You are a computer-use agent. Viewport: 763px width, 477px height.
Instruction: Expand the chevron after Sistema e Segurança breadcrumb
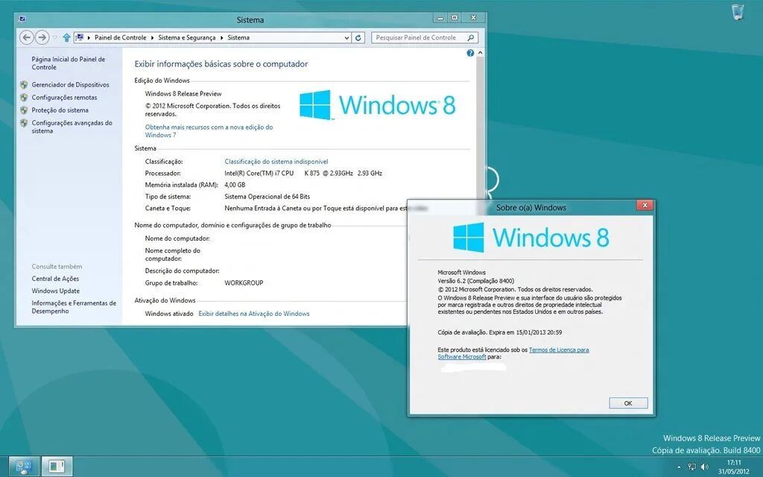[x=221, y=37]
